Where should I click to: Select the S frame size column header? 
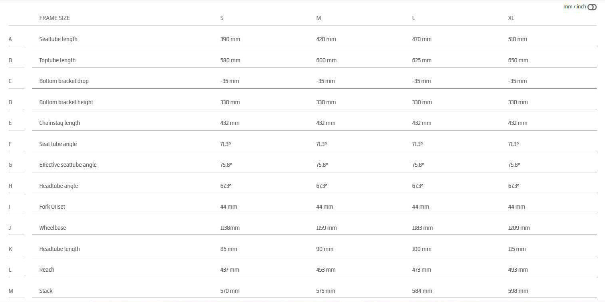pos(222,18)
